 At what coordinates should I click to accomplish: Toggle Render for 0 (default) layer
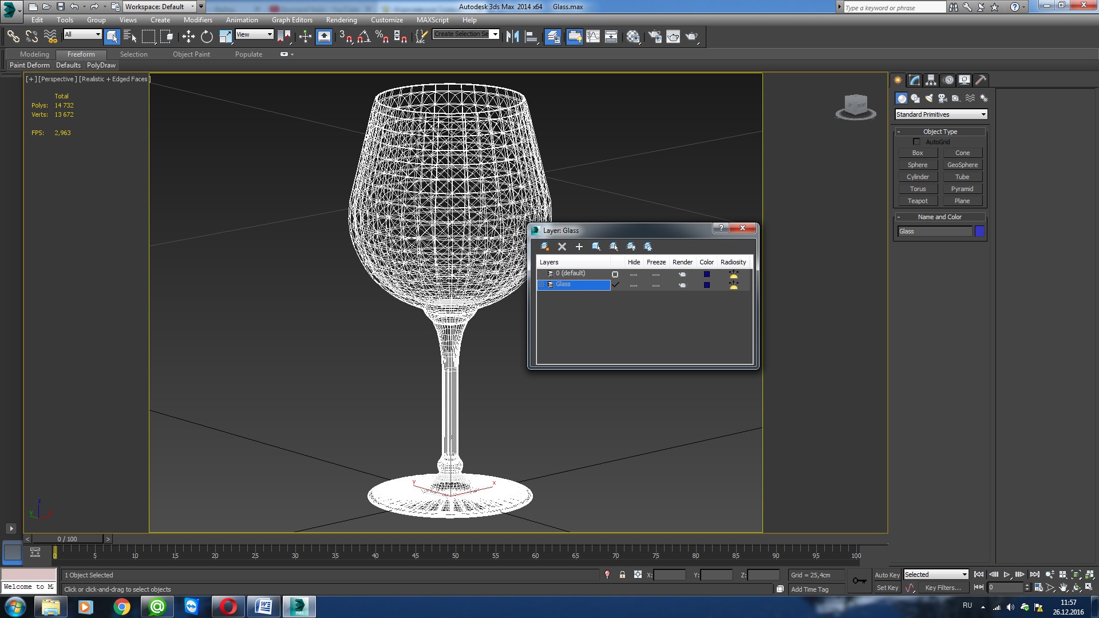tap(682, 274)
